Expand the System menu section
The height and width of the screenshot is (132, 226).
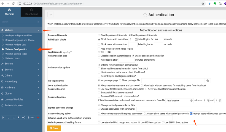click(21, 64)
